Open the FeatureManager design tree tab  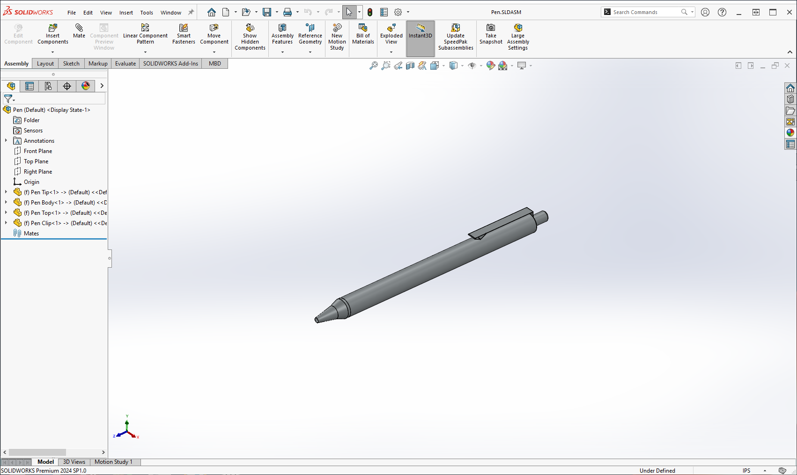[x=11, y=86]
